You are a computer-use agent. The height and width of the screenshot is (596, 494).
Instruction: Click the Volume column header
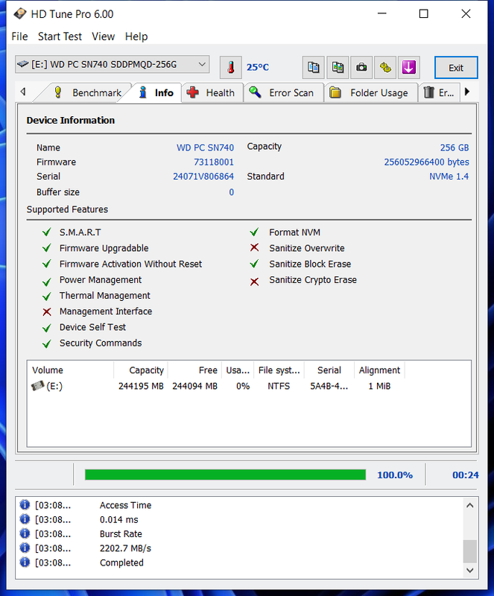click(x=71, y=370)
